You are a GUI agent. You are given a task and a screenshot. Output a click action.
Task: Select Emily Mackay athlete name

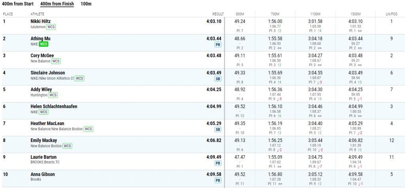point(44,141)
